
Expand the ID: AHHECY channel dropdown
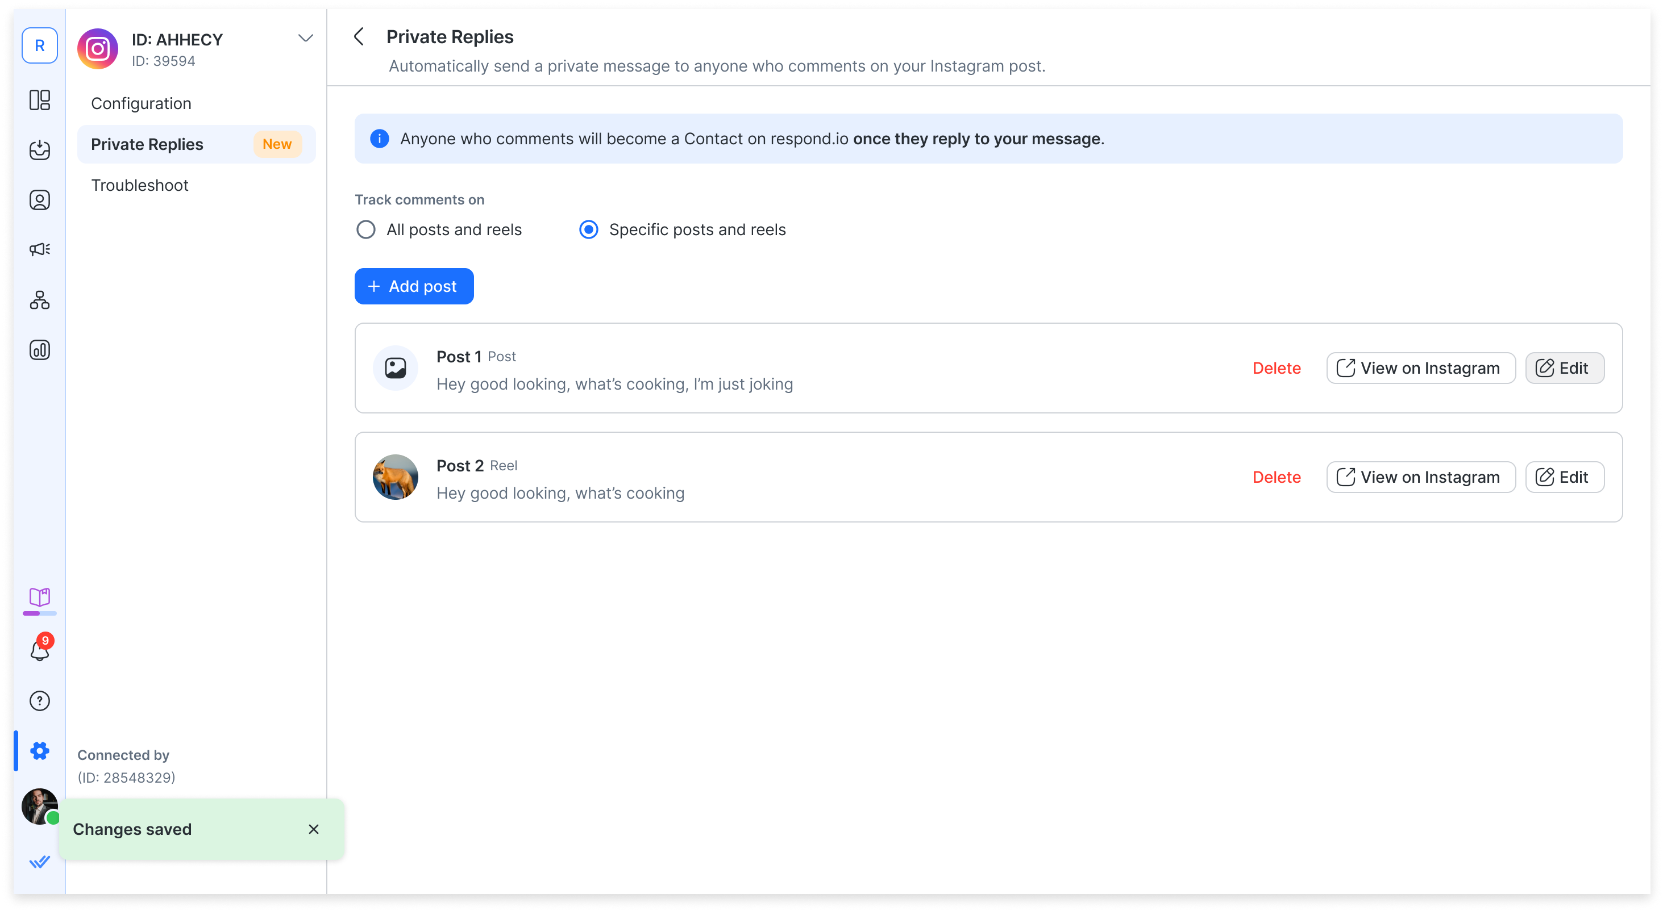pos(305,39)
